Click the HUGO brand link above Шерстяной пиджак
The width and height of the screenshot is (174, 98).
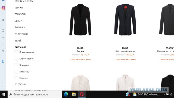coord(125,48)
